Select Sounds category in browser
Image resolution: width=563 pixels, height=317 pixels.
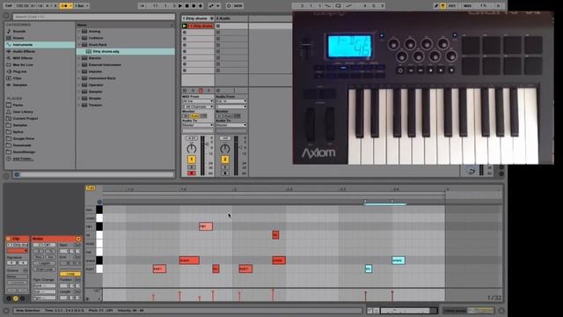19,32
